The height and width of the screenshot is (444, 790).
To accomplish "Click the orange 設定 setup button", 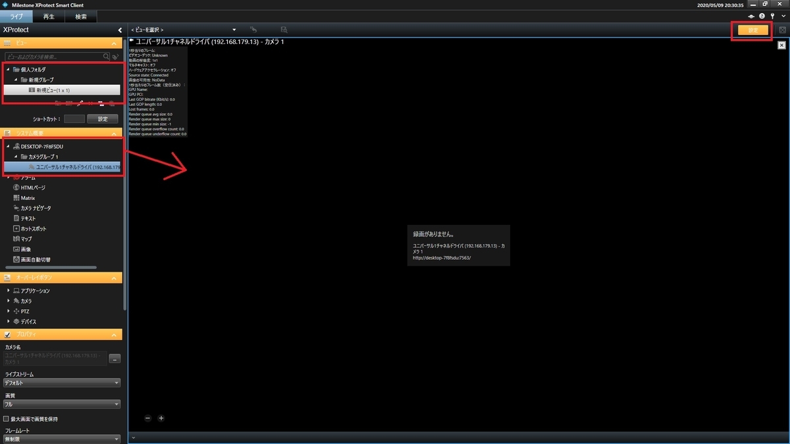I will tap(753, 30).
